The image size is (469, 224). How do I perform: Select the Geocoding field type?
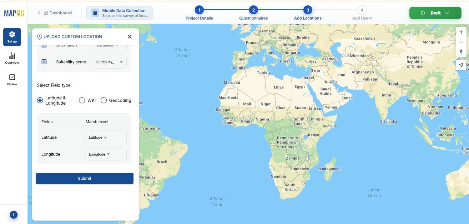[104, 100]
